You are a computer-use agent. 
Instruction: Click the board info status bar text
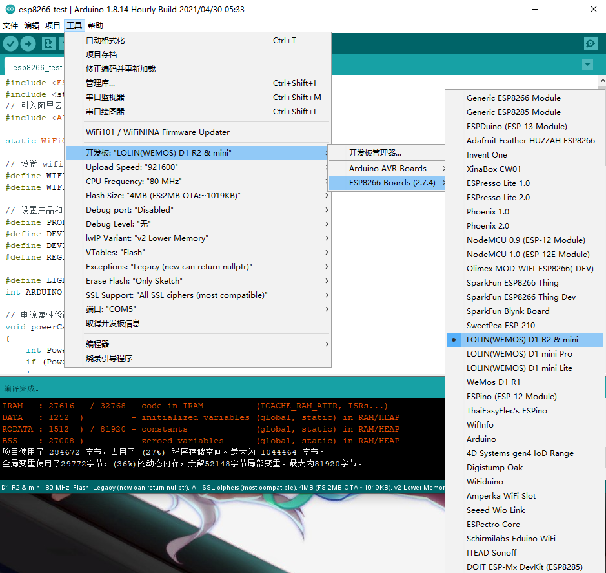pyautogui.click(x=223, y=488)
